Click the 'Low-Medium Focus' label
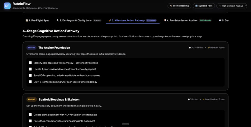The height and width of the screenshot is (127, 251). [215, 99]
